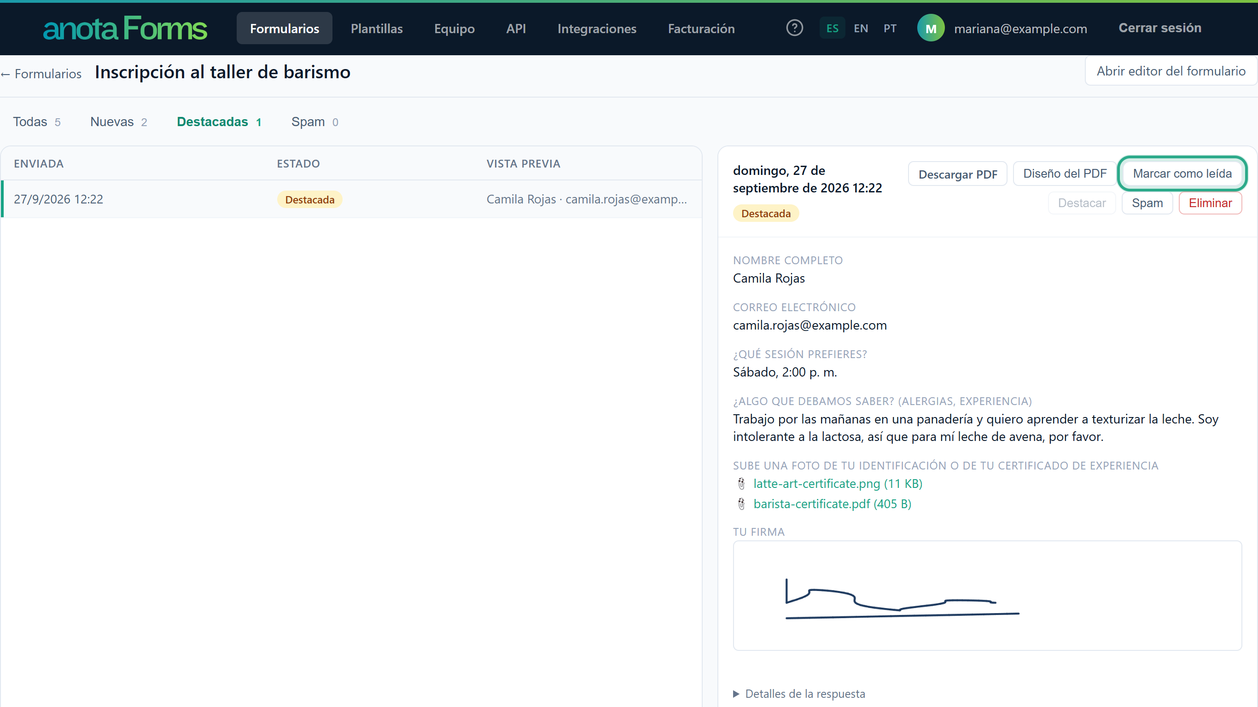The width and height of the screenshot is (1258, 707).
Task: Go to Plantillas
Action: point(377,29)
